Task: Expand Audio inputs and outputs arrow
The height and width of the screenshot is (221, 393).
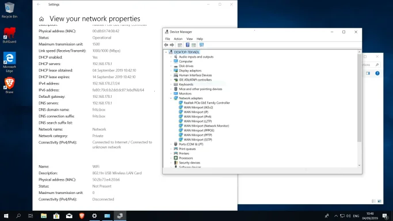Action: pos(171,57)
